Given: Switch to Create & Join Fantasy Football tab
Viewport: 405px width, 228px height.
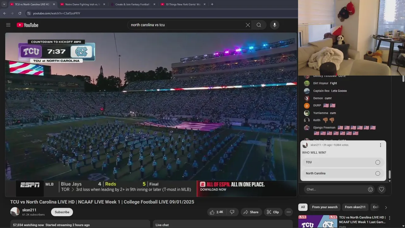Looking at the screenshot, I should point(132,4).
